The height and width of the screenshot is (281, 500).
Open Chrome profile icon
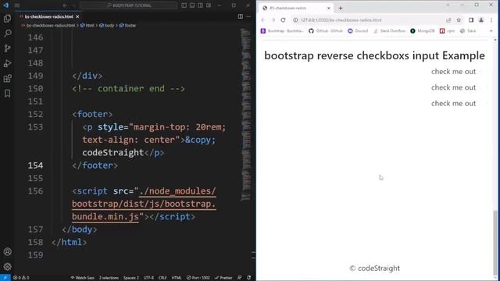481,20
